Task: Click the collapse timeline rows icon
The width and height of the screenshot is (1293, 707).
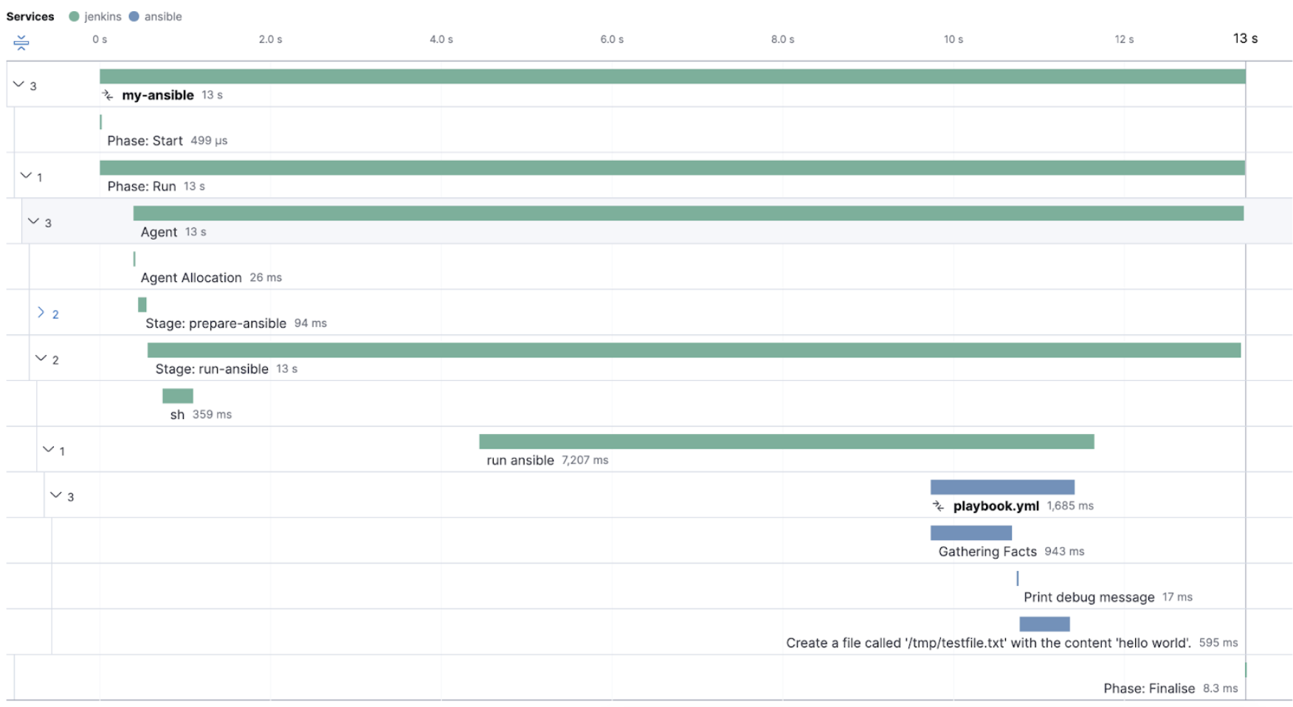Action: [x=21, y=43]
